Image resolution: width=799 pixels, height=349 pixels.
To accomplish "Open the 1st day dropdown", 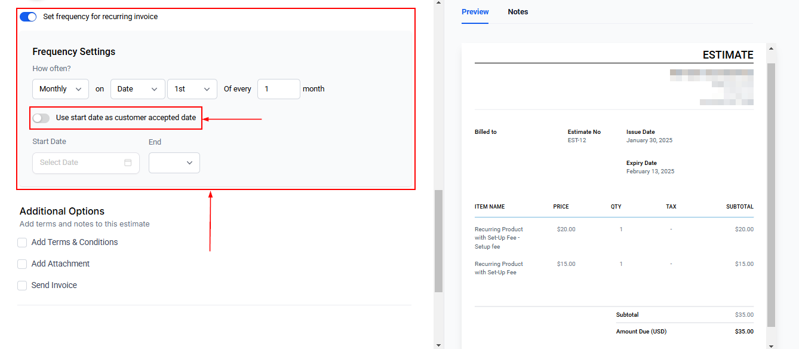I will 192,89.
